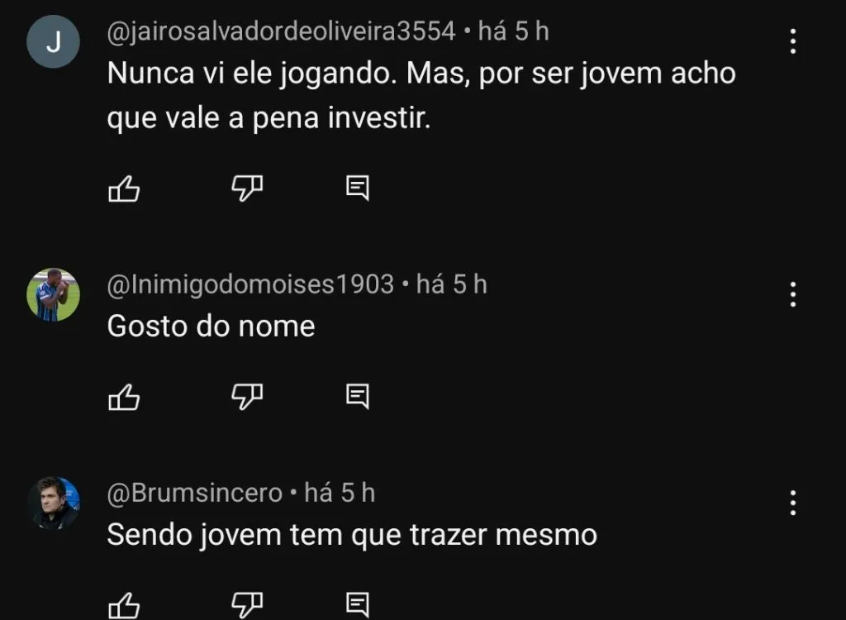
Task: Click @Inimigodomoises1903's profile picture
Action: (53, 294)
